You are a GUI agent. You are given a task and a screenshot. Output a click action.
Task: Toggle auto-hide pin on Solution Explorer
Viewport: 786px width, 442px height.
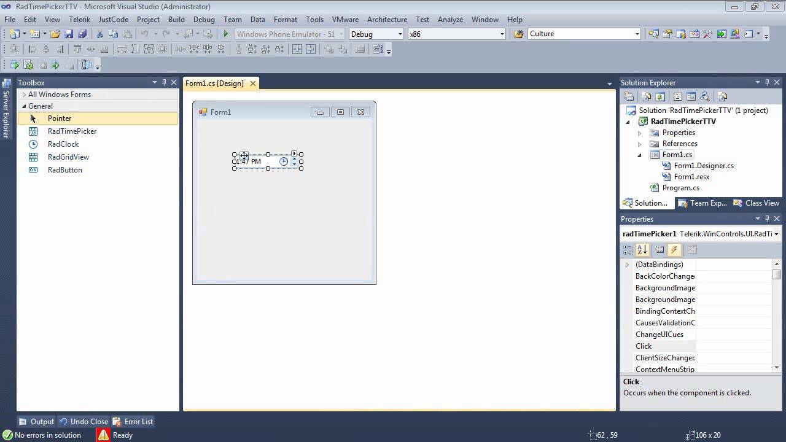click(767, 82)
